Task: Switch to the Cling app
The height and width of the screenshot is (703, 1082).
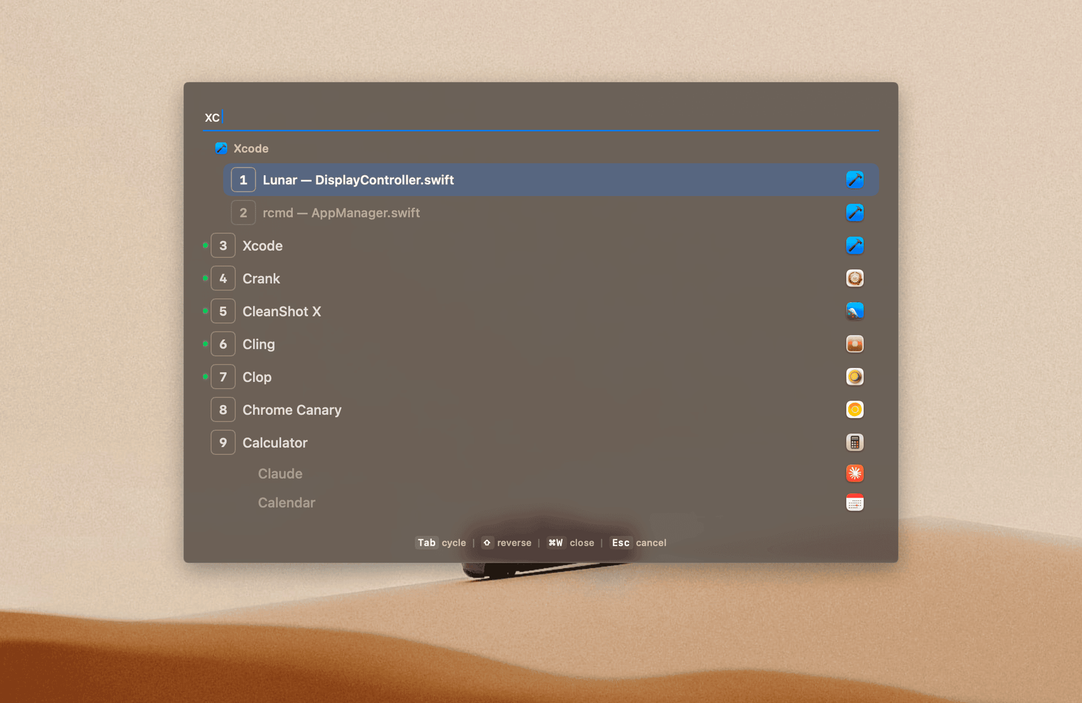Action: tap(540, 344)
